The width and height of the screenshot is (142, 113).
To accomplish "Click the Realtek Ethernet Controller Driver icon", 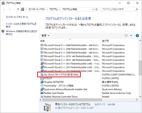I will [x=42, y=97].
